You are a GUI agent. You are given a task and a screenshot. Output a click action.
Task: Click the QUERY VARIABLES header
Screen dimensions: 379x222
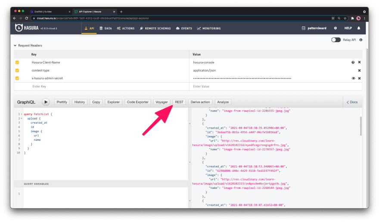pos(101,184)
